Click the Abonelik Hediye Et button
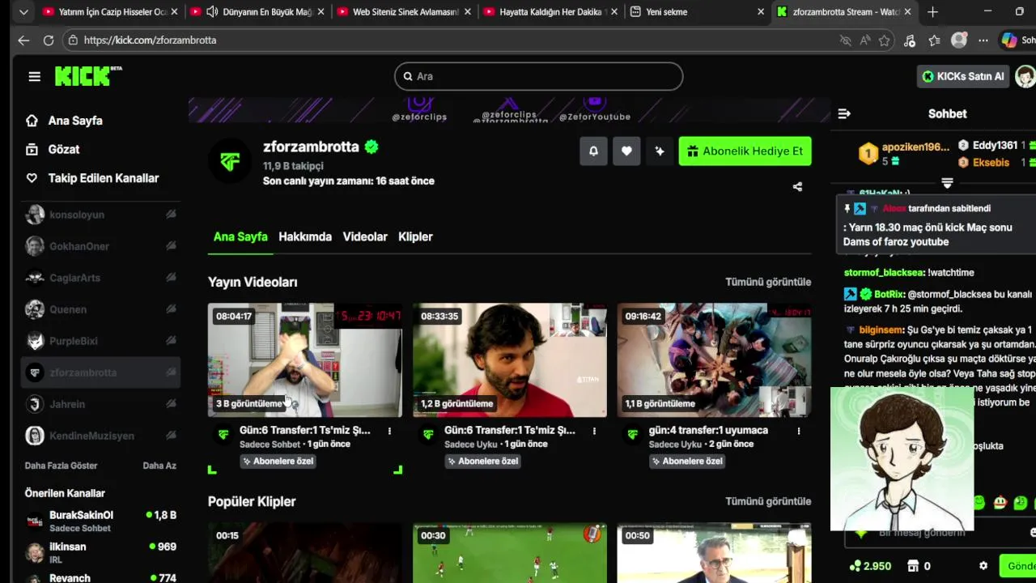The image size is (1036, 583). coord(745,151)
